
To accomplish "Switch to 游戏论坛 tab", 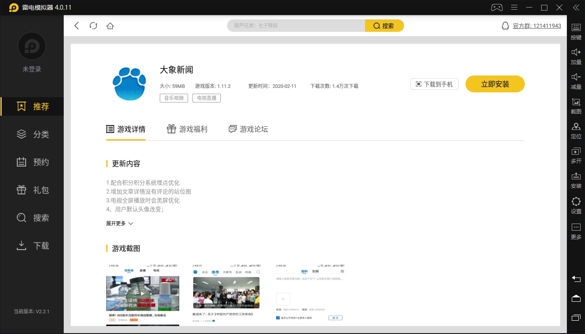I will [248, 129].
